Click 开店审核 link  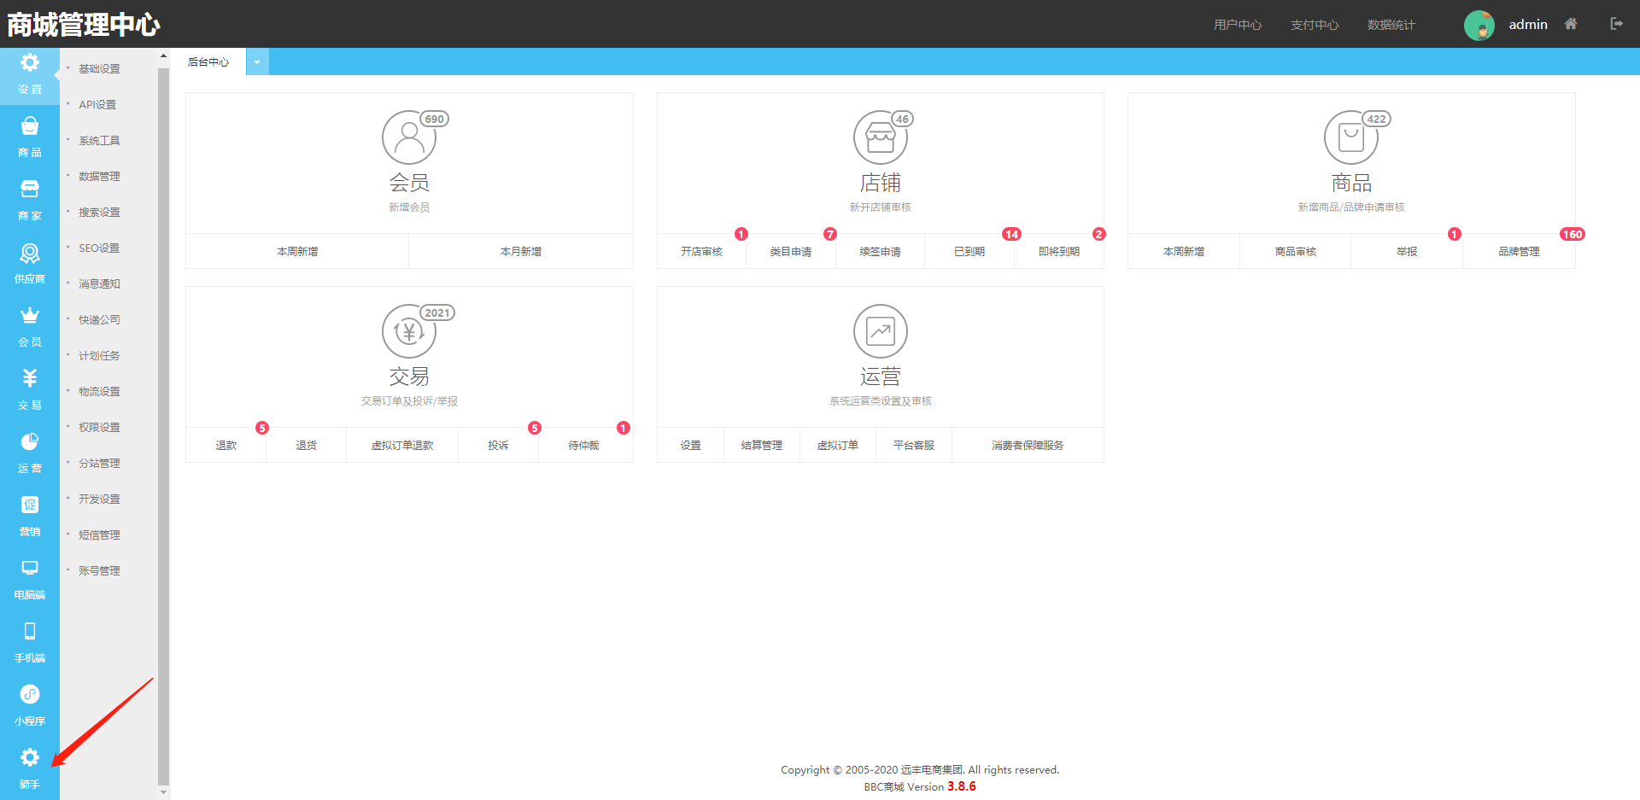click(702, 252)
